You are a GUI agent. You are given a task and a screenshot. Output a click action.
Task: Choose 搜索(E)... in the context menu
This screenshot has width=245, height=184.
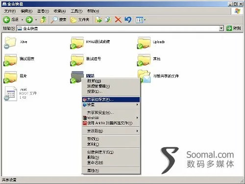[111, 91]
